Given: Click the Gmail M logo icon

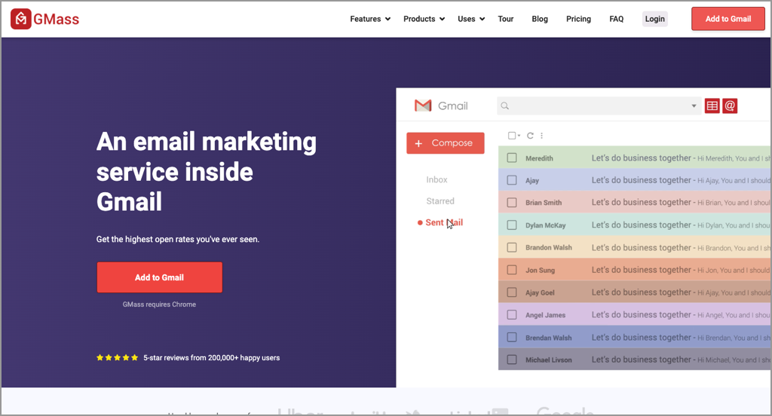Looking at the screenshot, I should click(x=423, y=106).
